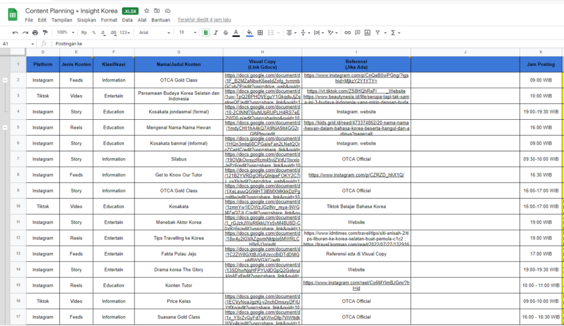This screenshot has width=564, height=326.
Task: Open the Format menu
Action: click(109, 20)
